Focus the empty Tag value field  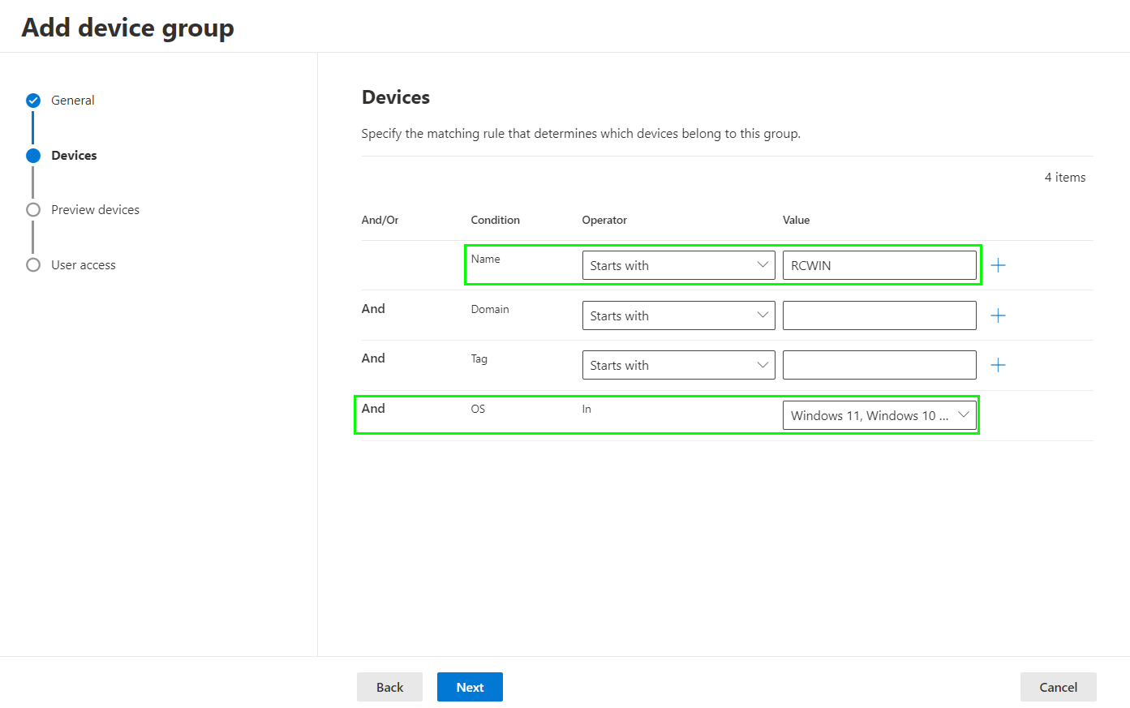click(x=879, y=365)
